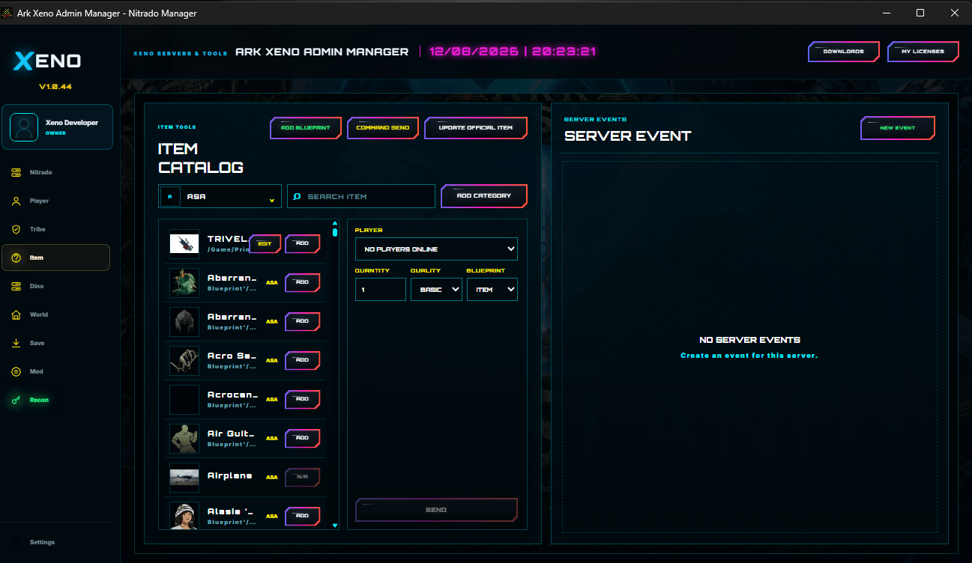Select the Dino section icon in sidebar
Viewport: 972px width, 563px height.
tap(16, 287)
